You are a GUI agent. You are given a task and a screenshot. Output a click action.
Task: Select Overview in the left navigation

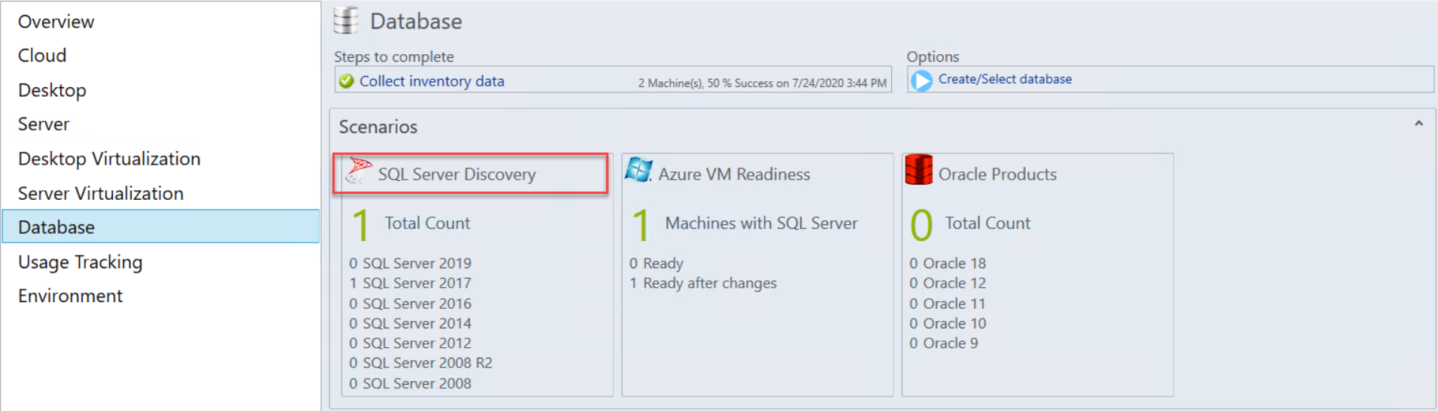[56, 22]
